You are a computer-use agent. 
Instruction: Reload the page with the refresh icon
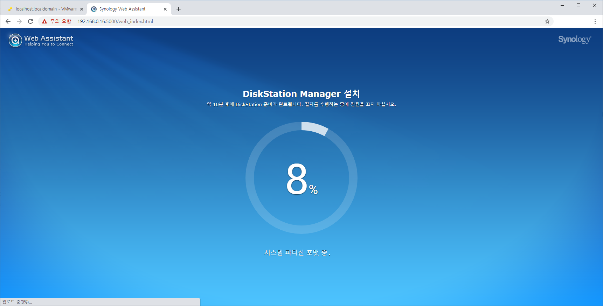pyautogui.click(x=30, y=21)
